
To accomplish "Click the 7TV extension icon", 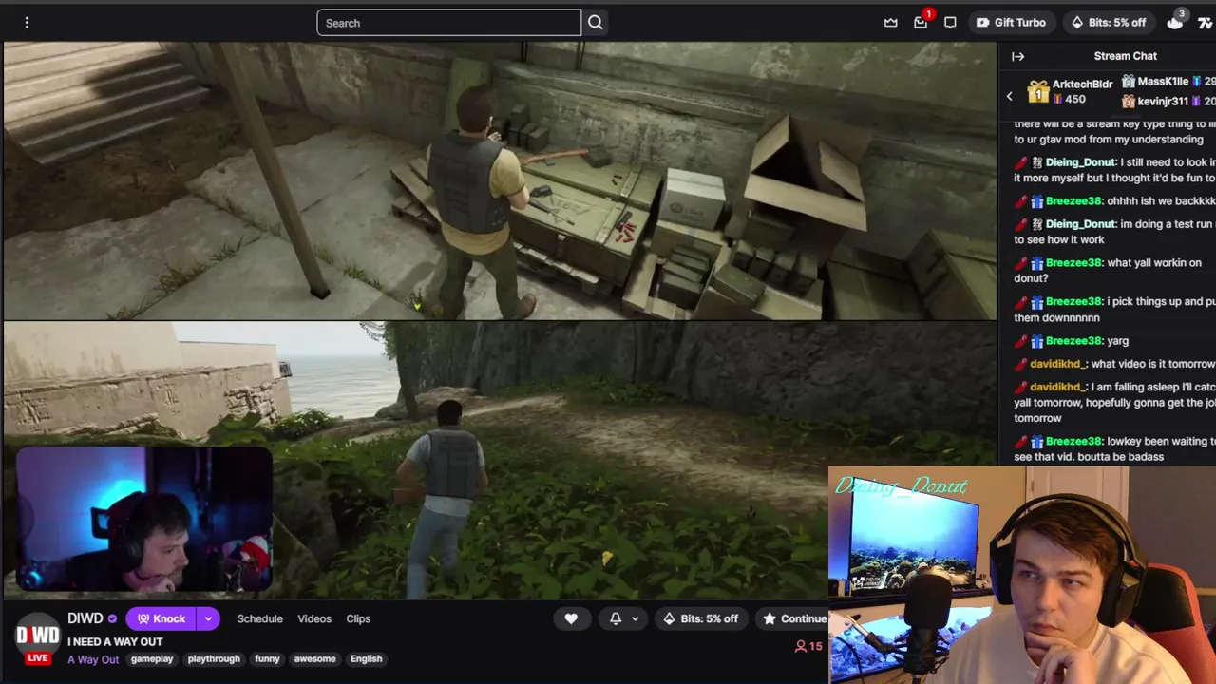I will (x=1206, y=23).
